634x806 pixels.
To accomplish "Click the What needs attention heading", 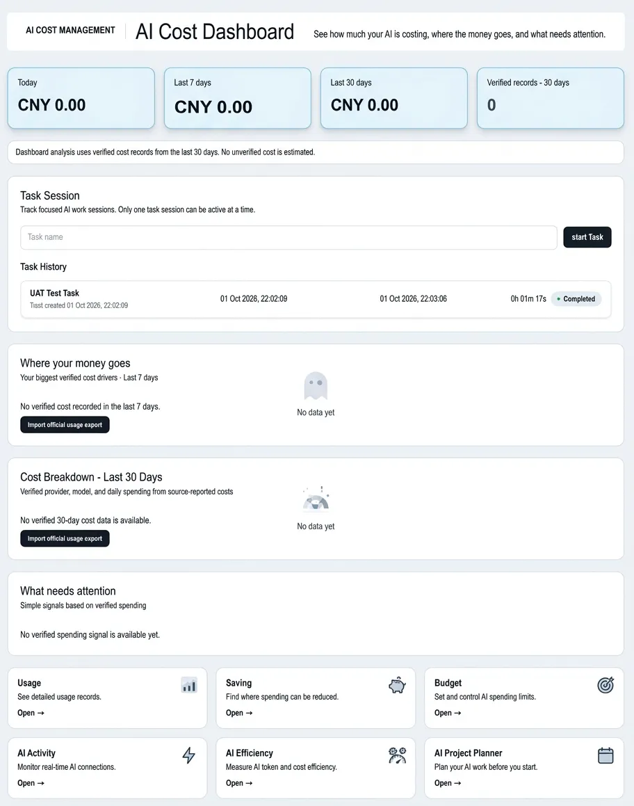I will [68, 590].
